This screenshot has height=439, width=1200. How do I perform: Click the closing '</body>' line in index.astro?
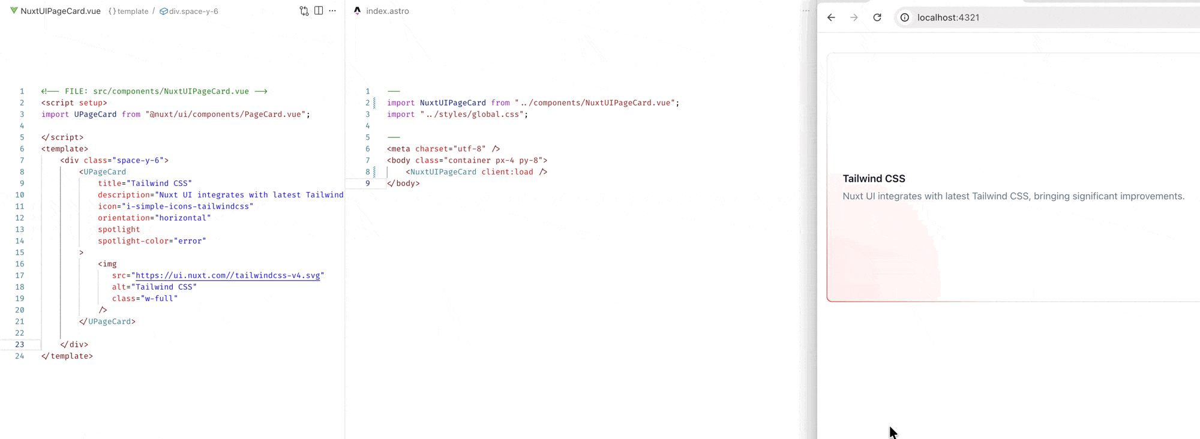(403, 183)
